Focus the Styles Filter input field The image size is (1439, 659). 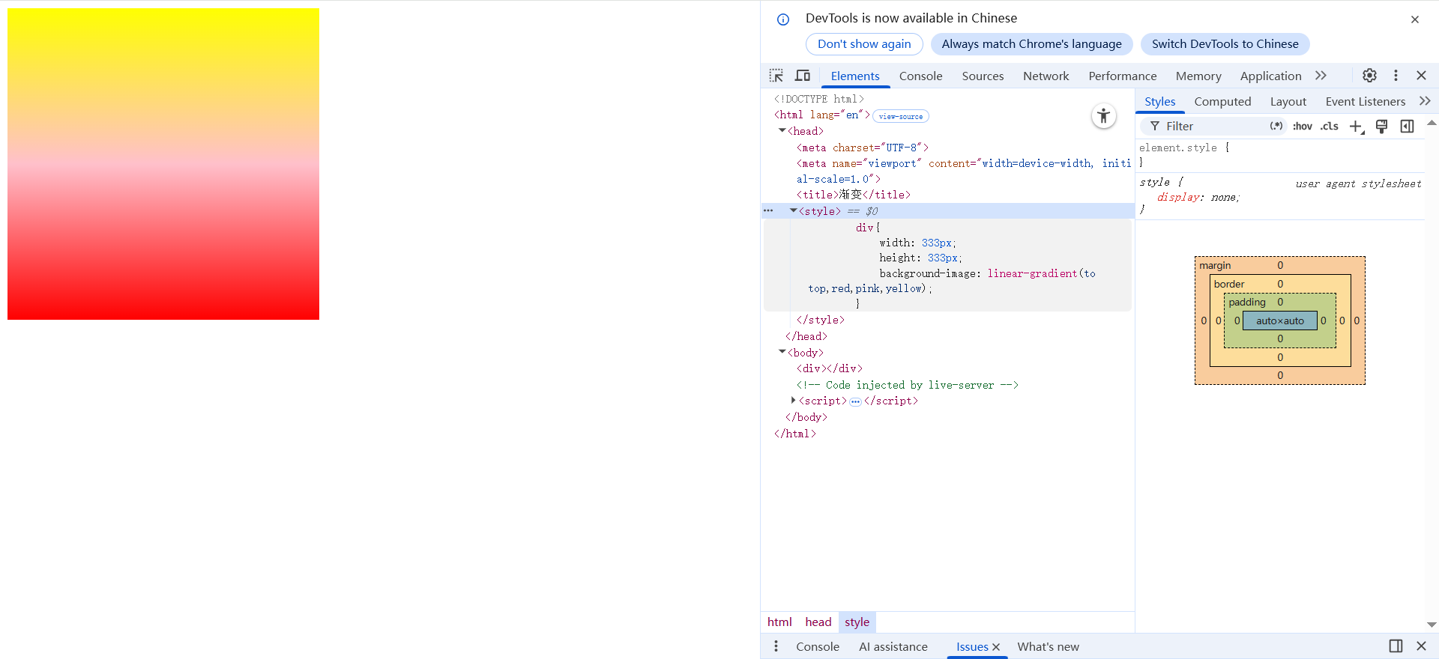pyautogui.click(x=1213, y=127)
